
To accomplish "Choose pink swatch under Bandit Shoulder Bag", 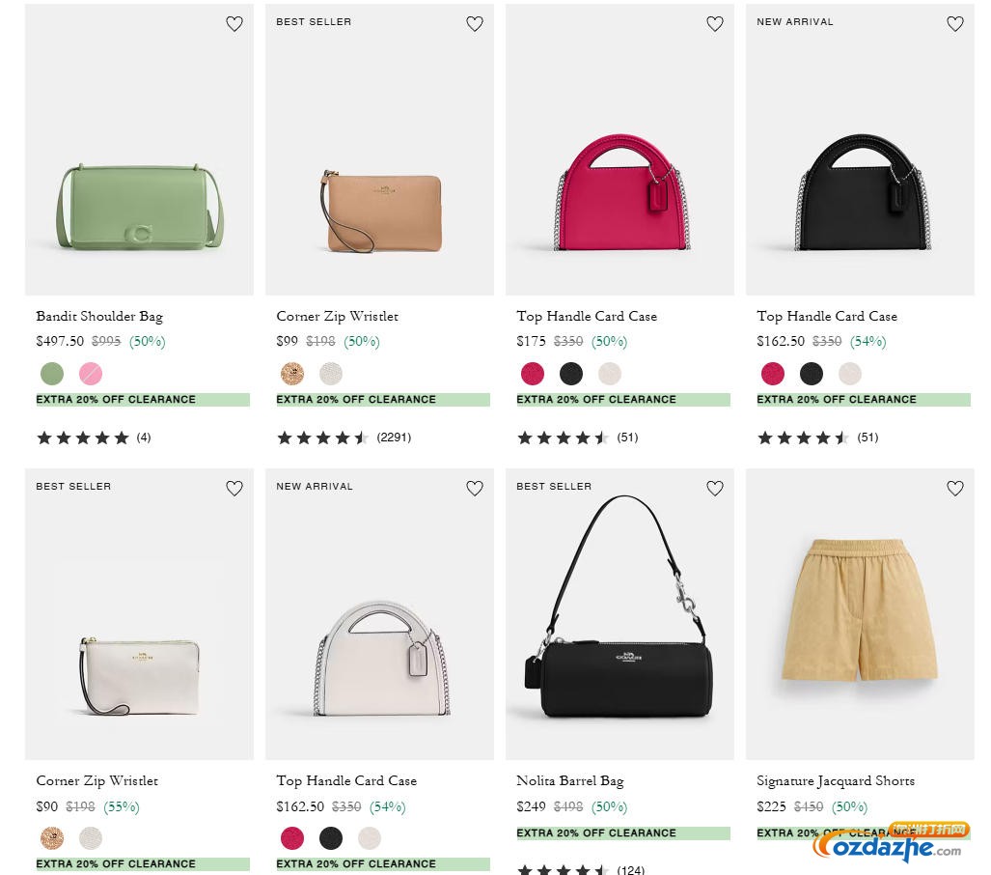I will [91, 374].
